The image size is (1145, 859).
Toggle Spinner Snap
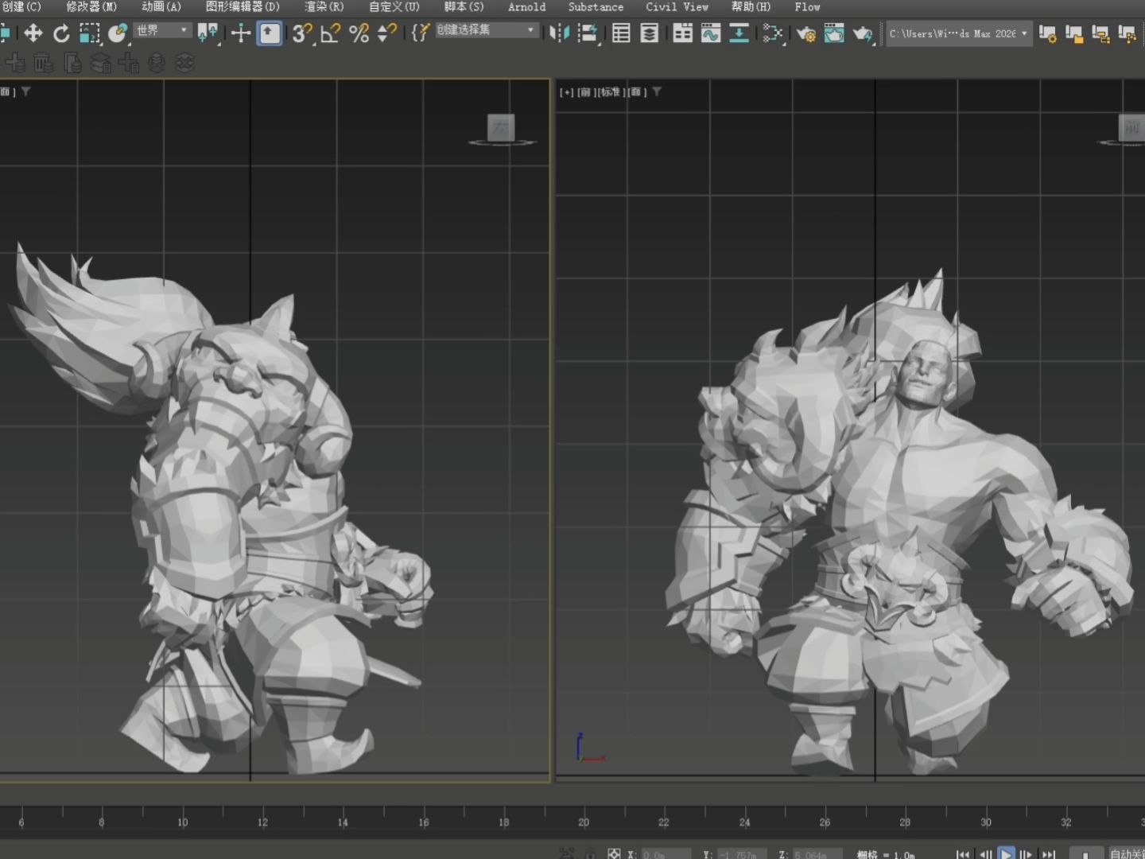point(386,33)
